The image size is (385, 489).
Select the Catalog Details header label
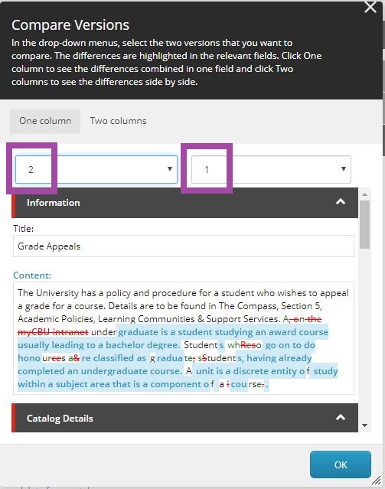coord(60,419)
